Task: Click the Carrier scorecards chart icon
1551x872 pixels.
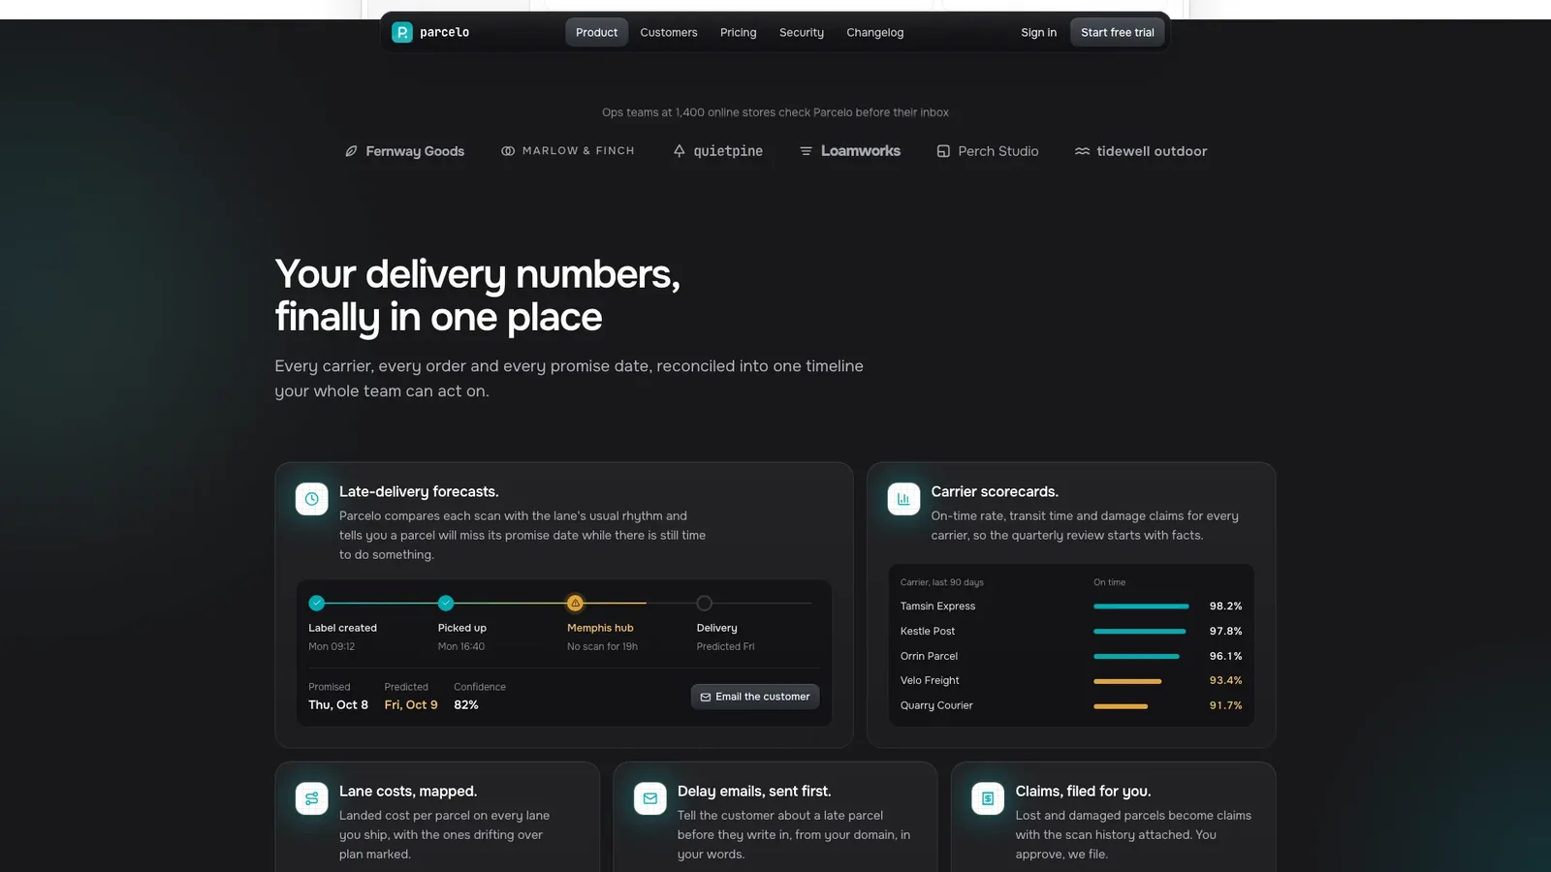Action: [903, 499]
